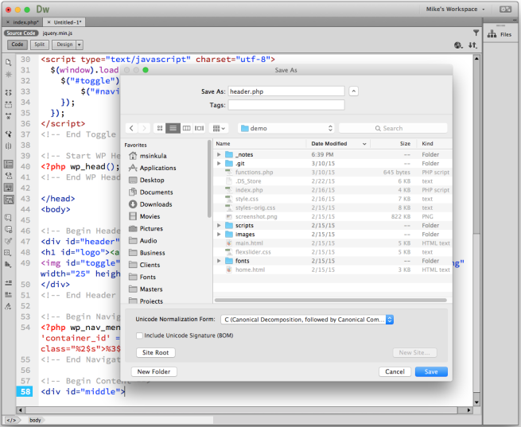This screenshot has width=521, height=427.
Task: Toggle line numbers icon in coding toolbar
Action: (x=9, y=164)
